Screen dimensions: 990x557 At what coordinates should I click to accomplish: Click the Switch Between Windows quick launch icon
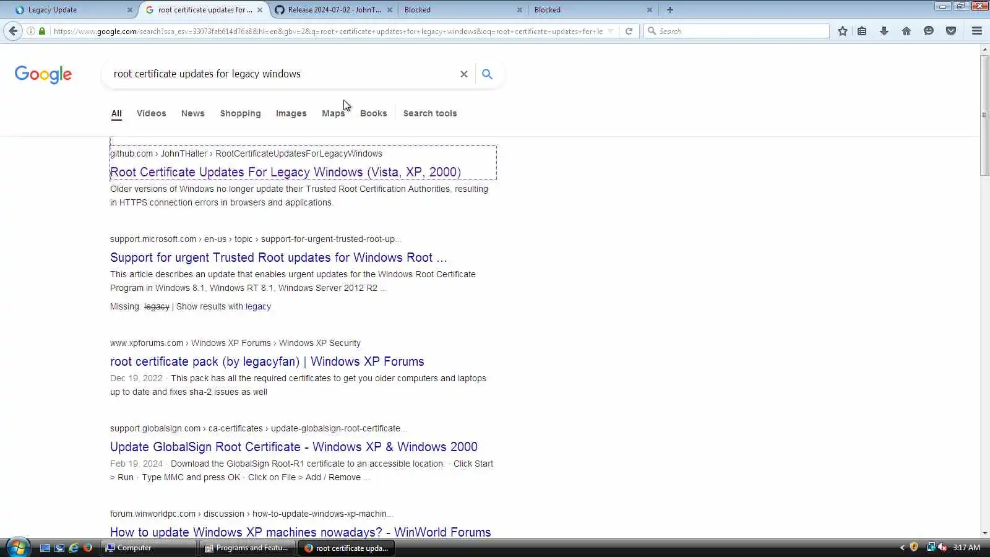coord(59,548)
